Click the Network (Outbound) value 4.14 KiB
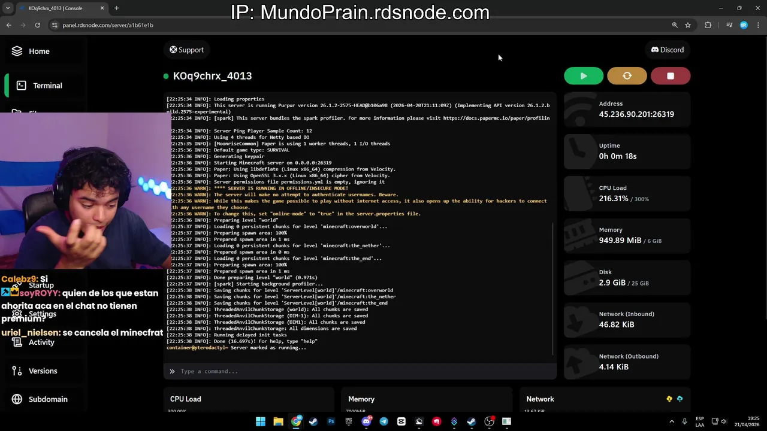This screenshot has height=431, width=767. pos(614,366)
